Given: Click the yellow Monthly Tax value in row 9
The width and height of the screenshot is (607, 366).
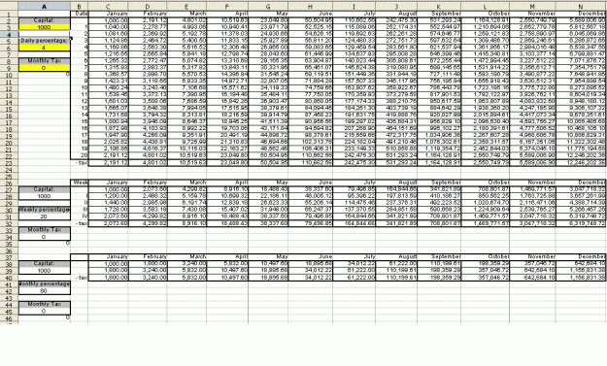Looking at the screenshot, I should (44, 68).
